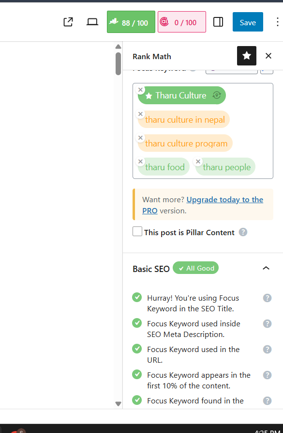Click the 'All Good' status badge
Viewport: 283px width, 433px height.
195,268
